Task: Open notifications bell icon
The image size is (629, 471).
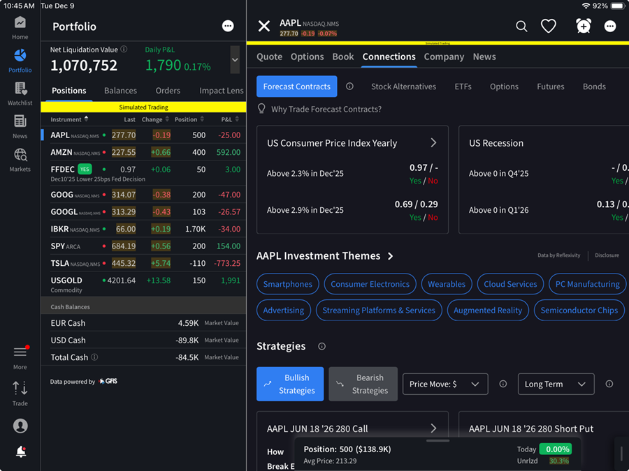Action: tap(20, 452)
